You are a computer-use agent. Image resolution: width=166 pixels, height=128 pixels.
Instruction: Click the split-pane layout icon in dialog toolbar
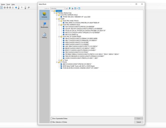point(79,8)
